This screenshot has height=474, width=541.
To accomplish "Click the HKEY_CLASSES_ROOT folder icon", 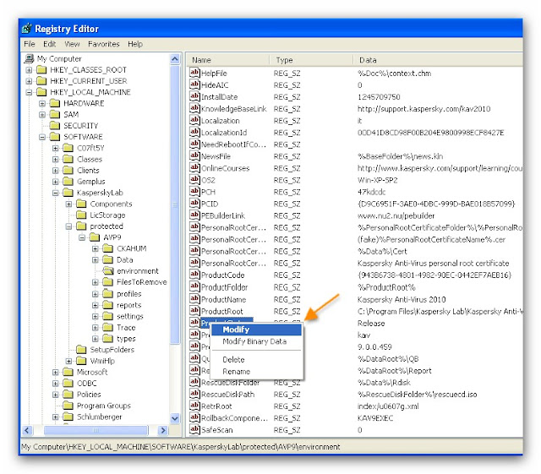I will tap(41, 70).
